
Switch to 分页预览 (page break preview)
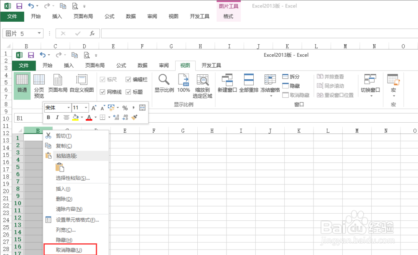tap(39, 85)
